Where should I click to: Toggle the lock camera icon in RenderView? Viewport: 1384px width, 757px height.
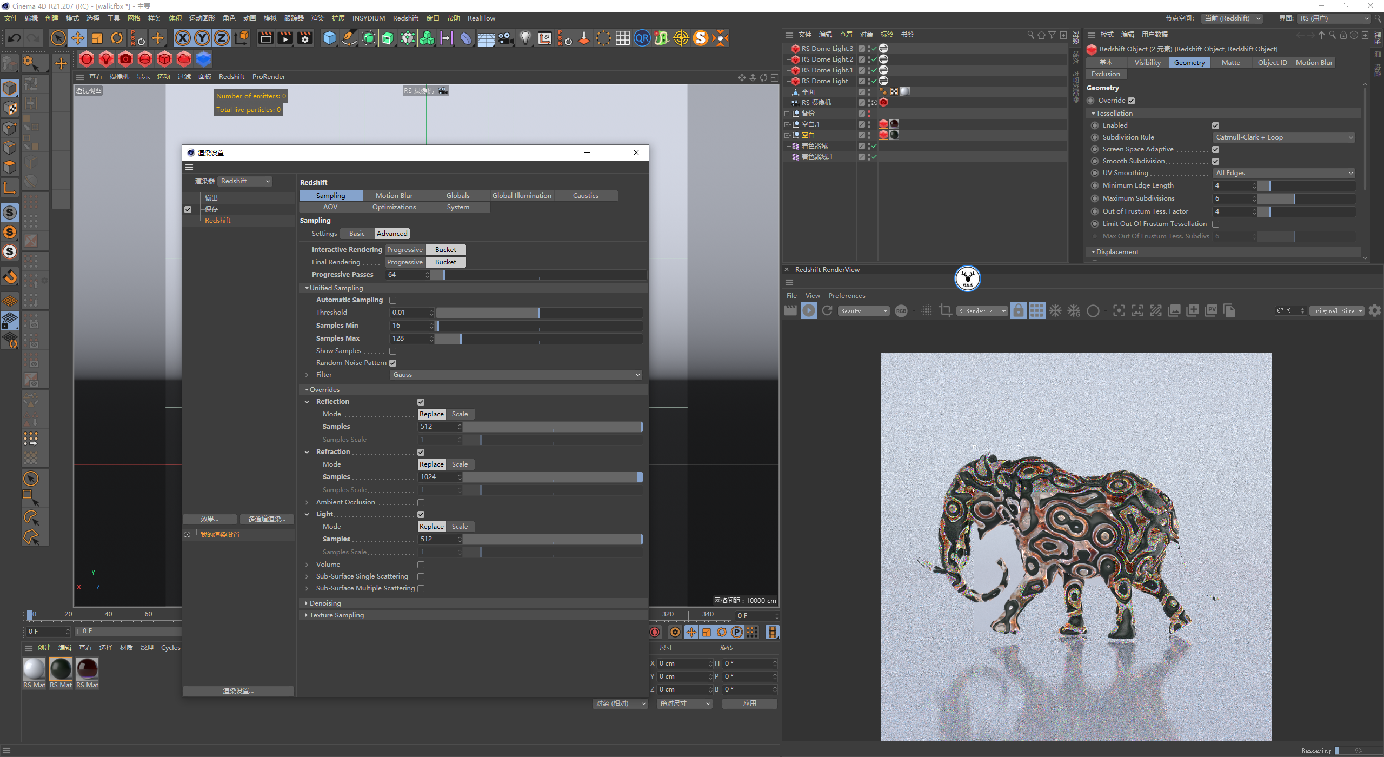tap(1018, 311)
